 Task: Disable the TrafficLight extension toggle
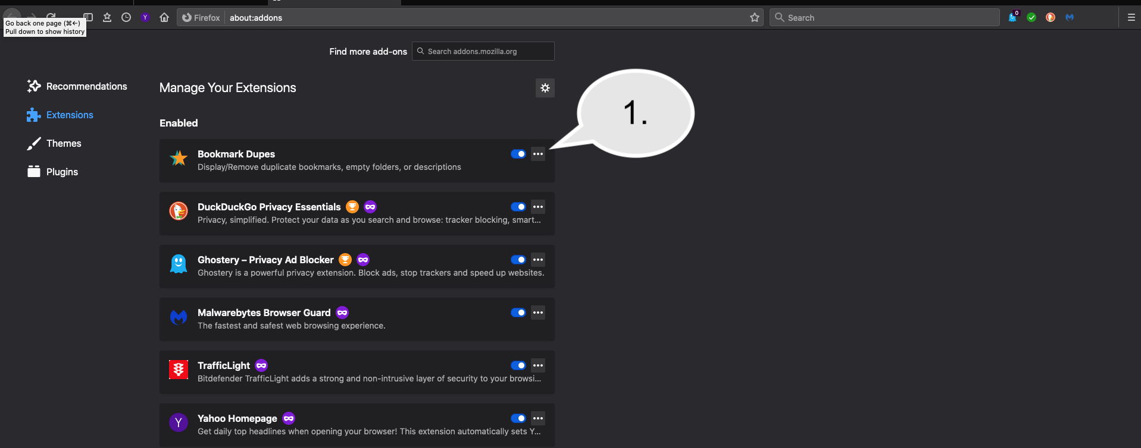(518, 365)
